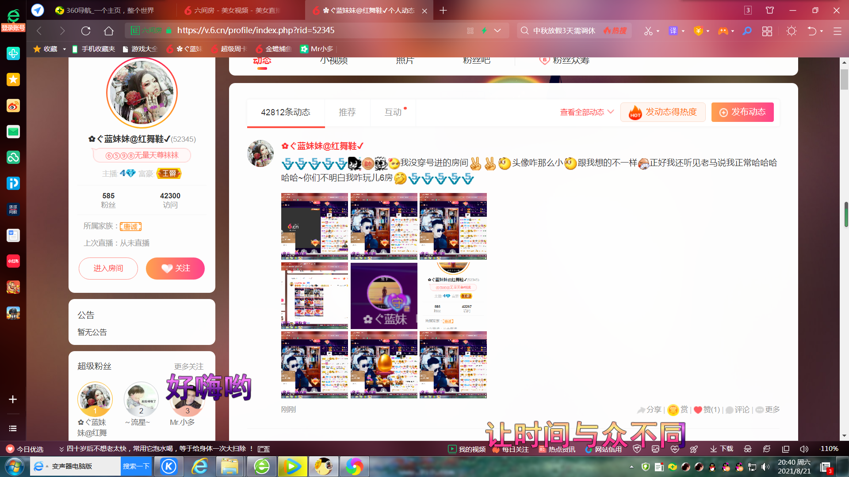
Task: Click the browser refresh icon
Action: pos(86,31)
